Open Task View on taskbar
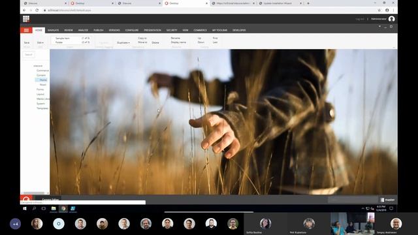This screenshot has height=235, width=418. point(44,209)
